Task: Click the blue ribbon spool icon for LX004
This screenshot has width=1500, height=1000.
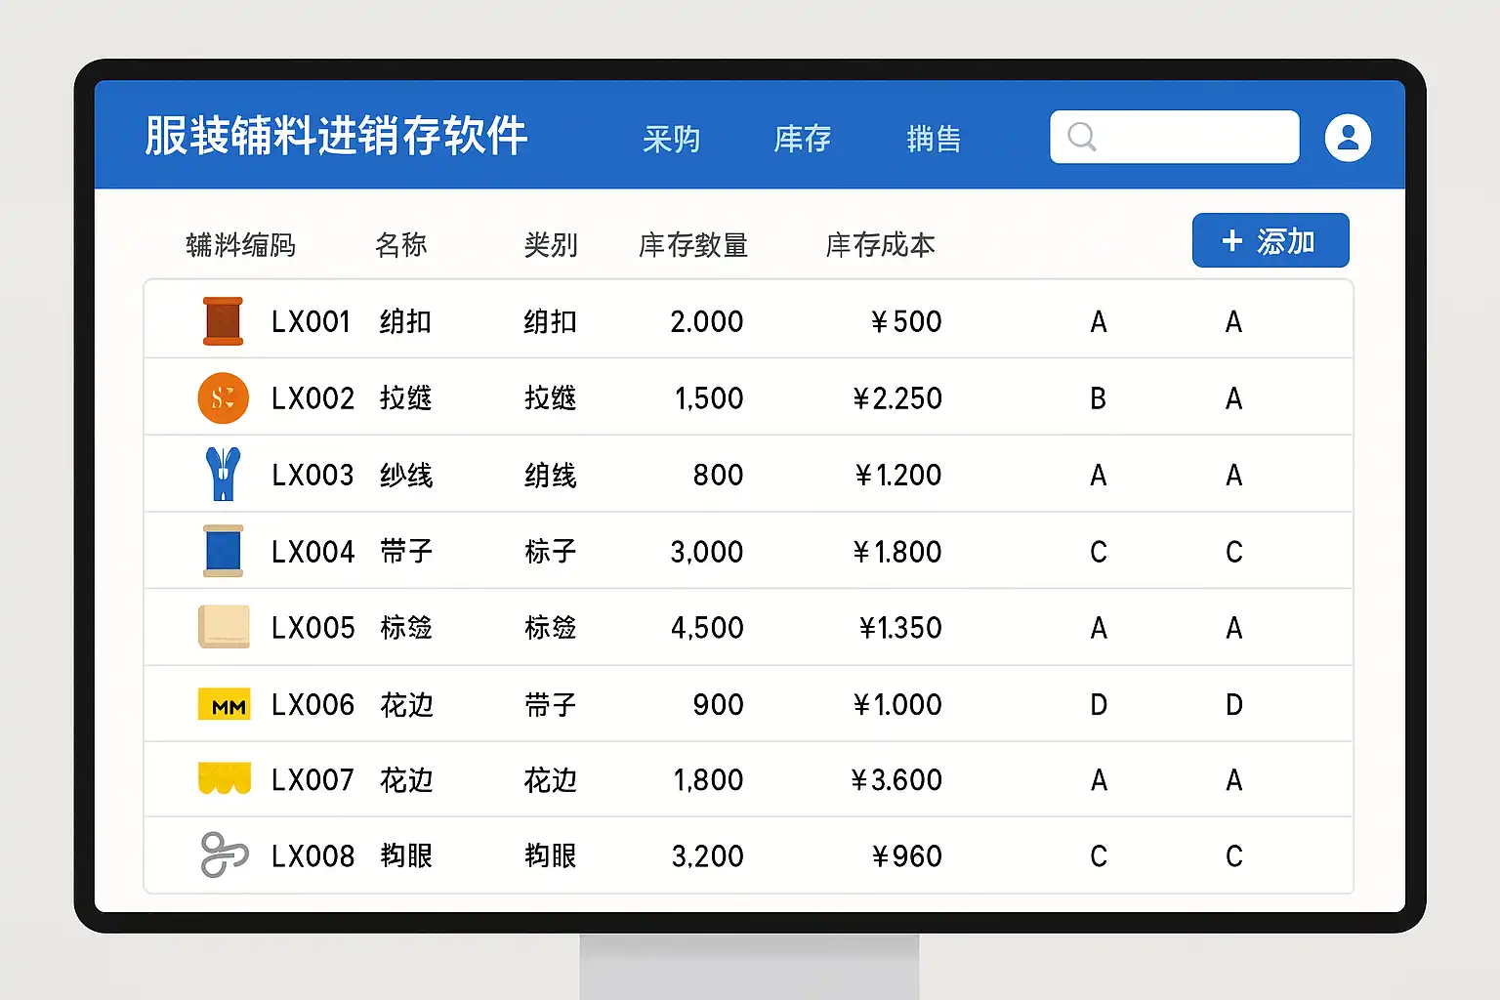Action: coord(223,551)
